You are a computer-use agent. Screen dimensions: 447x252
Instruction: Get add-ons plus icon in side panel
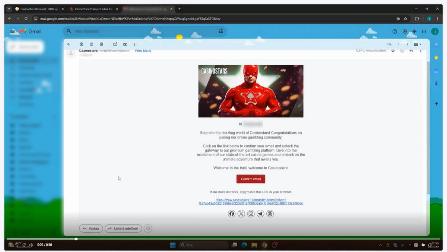[436, 104]
